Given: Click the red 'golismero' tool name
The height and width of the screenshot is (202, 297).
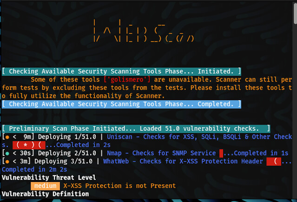Looking at the screenshot, I should point(127,80).
